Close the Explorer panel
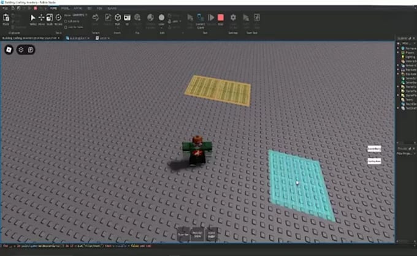The height and width of the screenshot is (256, 417). pos(414,39)
